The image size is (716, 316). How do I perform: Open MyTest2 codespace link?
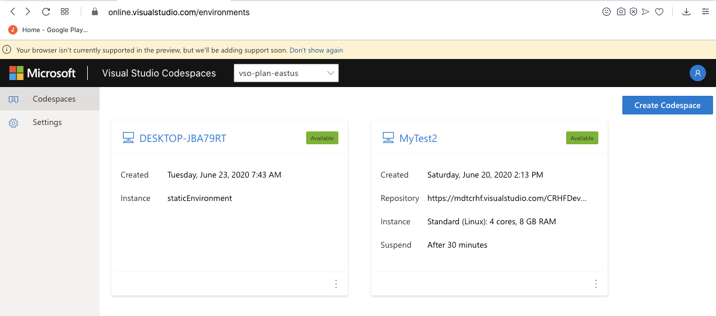[418, 138]
